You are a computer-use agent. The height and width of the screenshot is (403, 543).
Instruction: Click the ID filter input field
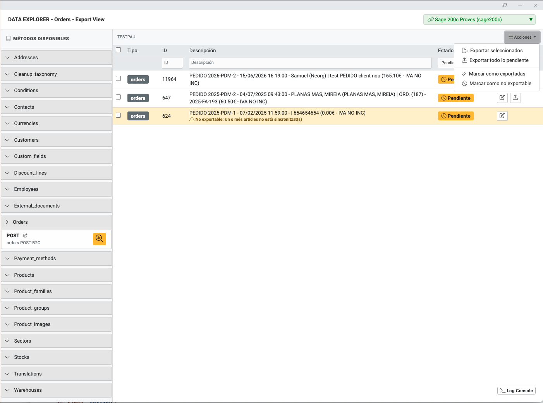coord(172,62)
